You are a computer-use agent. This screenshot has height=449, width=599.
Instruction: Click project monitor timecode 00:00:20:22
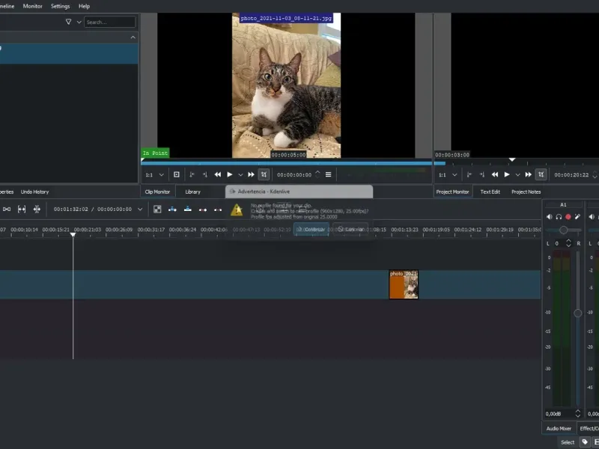(x=571, y=175)
